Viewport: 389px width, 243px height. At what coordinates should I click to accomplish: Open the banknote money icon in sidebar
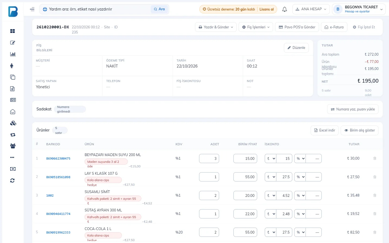click(x=13, y=169)
